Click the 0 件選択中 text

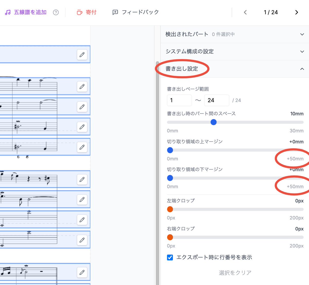pos(223,34)
